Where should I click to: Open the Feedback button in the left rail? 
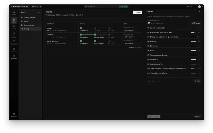pyautogui.click(x=14, y=115)
